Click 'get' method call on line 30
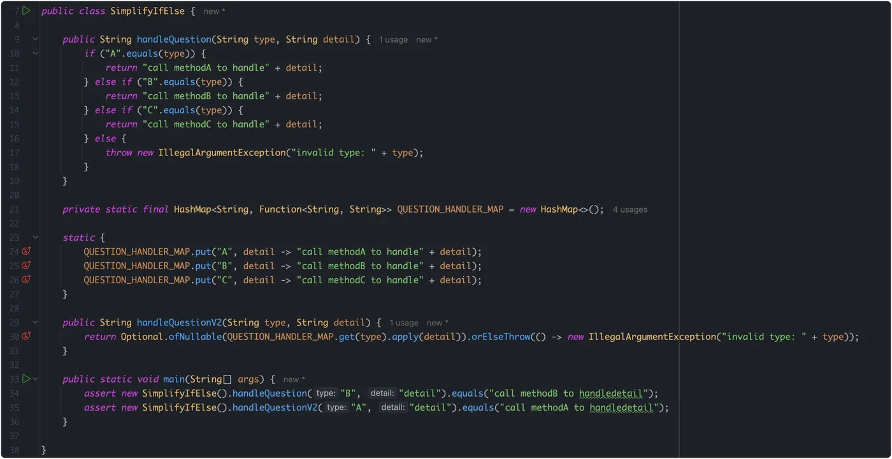892x459 pixels. click(x=347, y=337)
